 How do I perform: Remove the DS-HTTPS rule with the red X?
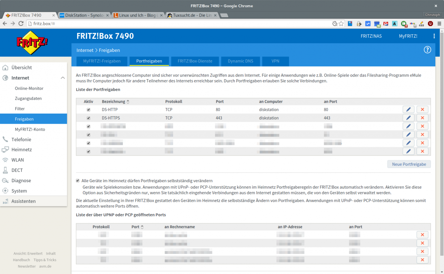422,118
